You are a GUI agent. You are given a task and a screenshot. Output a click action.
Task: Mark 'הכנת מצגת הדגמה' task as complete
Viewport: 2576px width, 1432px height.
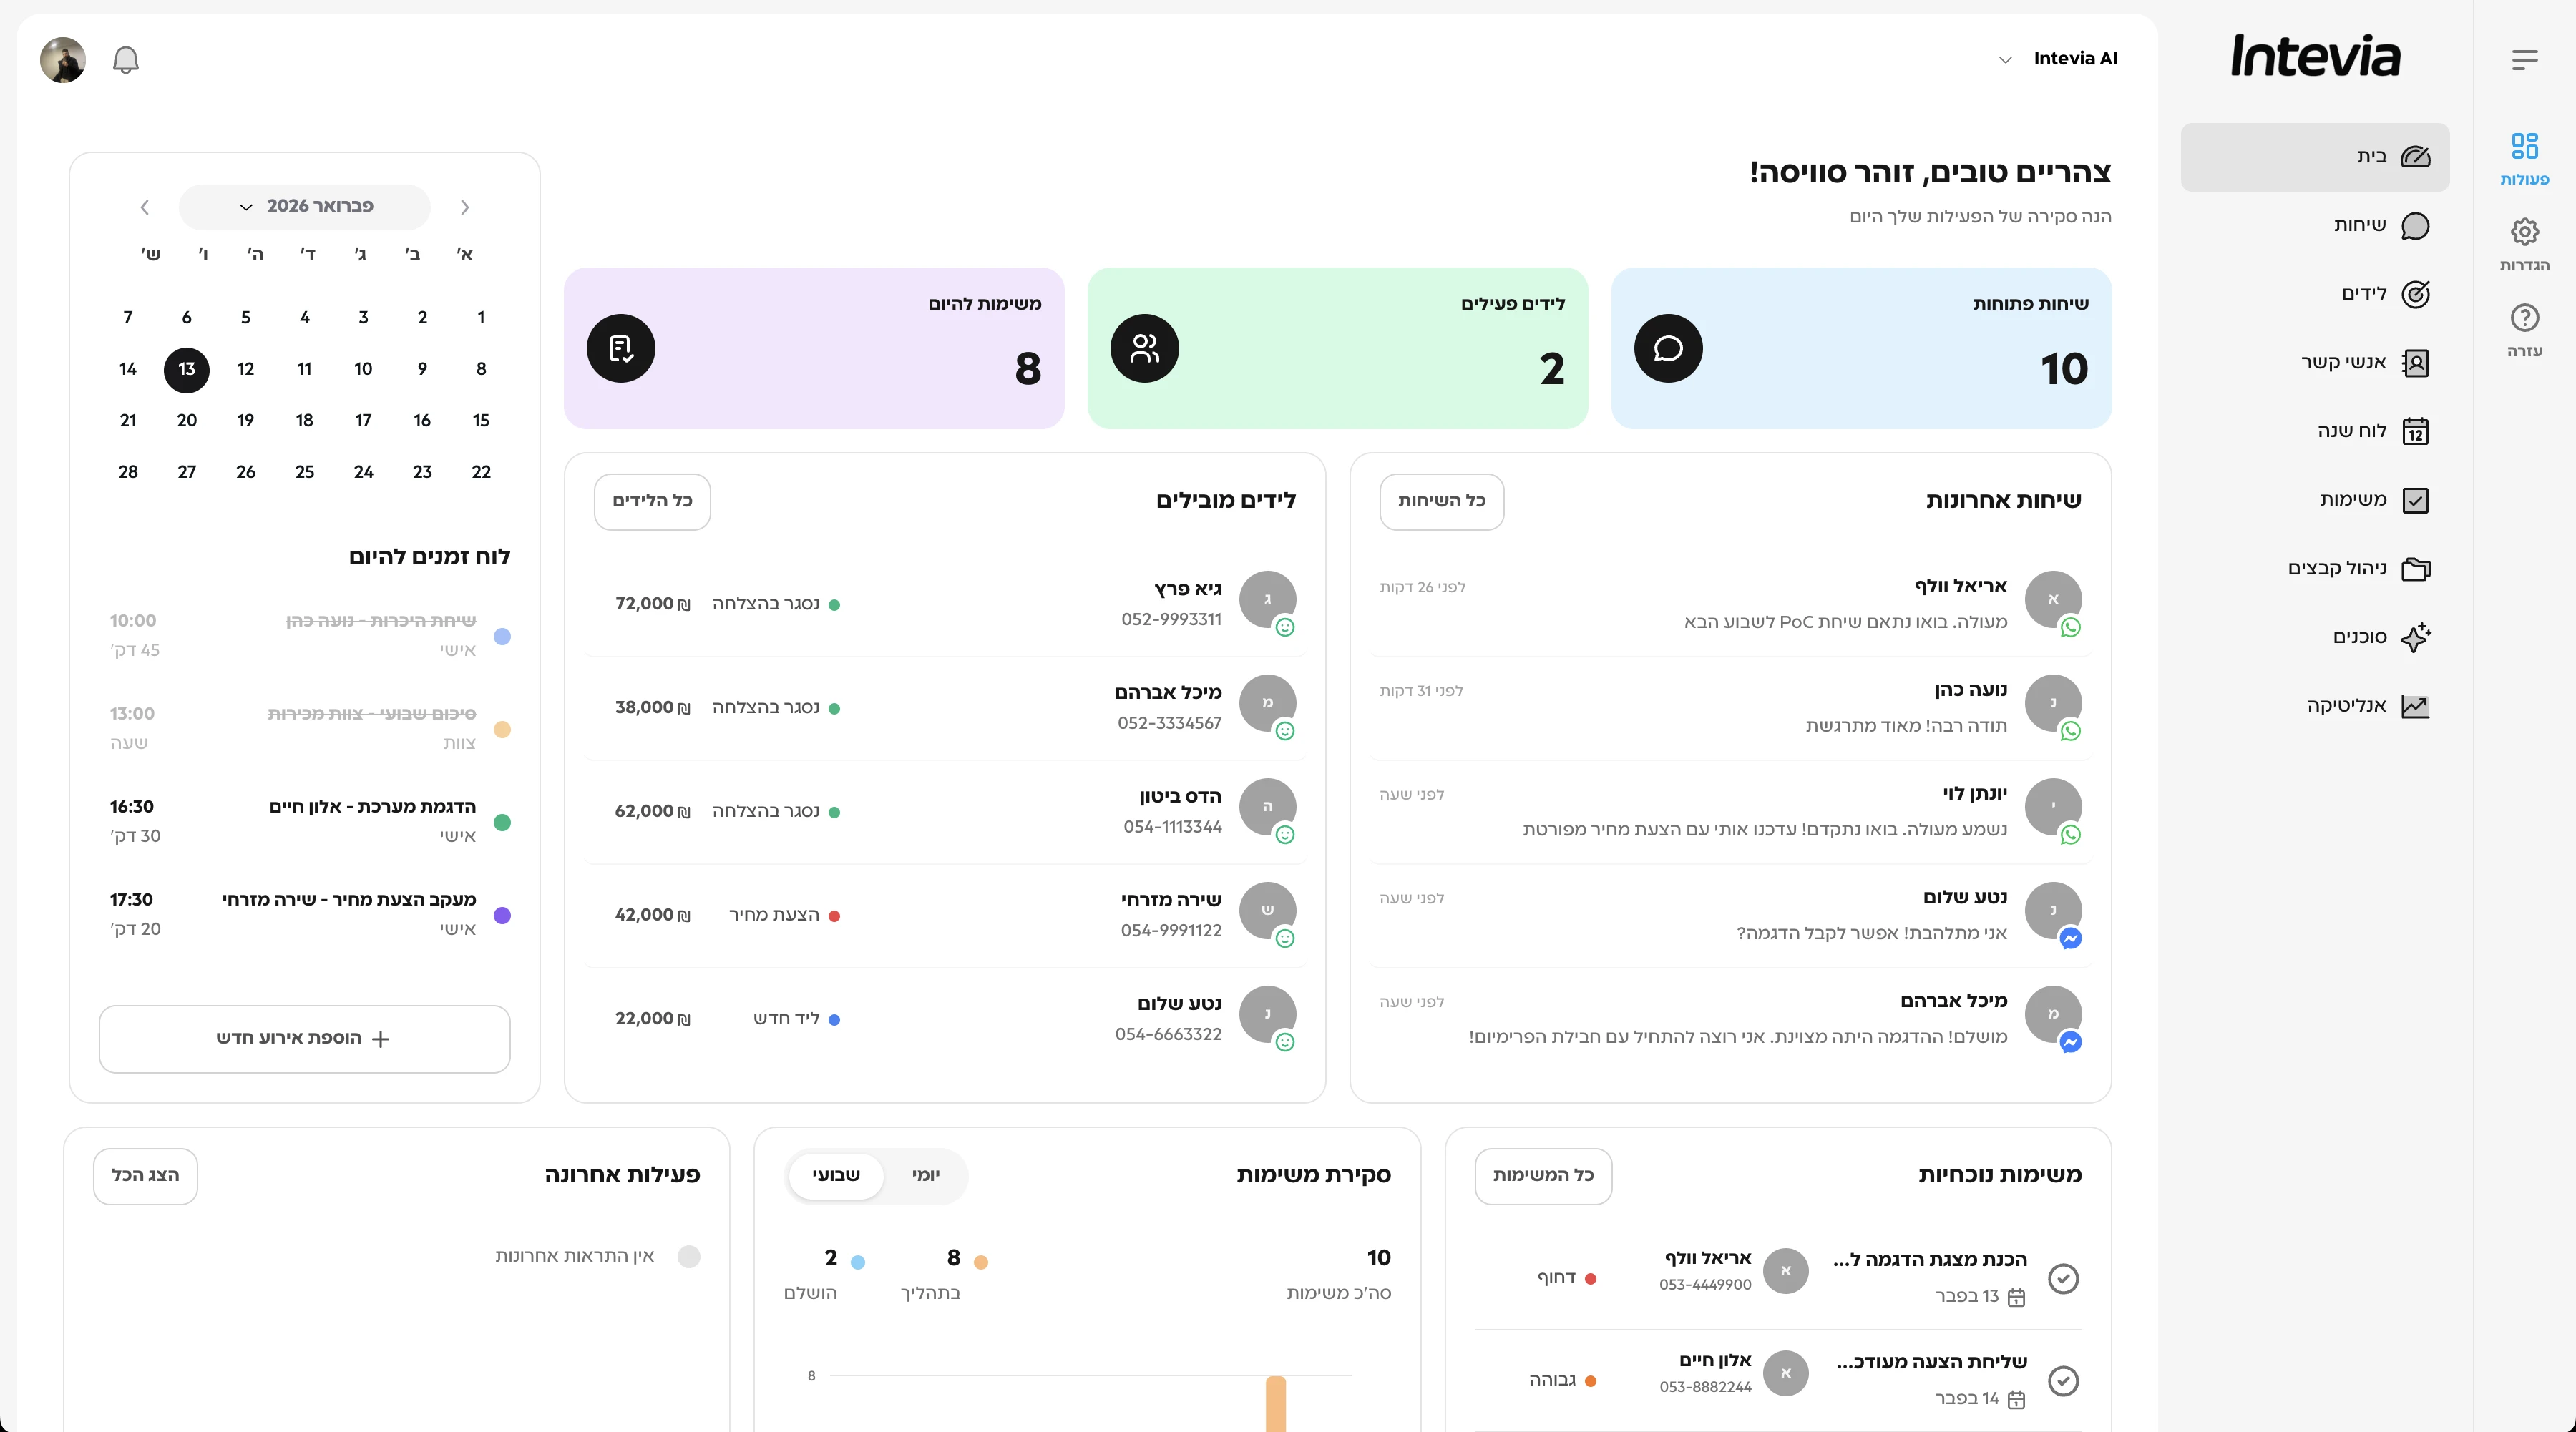pyautogui.click(x=2062, y=1278)
